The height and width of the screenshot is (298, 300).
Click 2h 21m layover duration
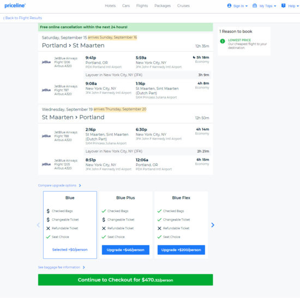point(203,151)
